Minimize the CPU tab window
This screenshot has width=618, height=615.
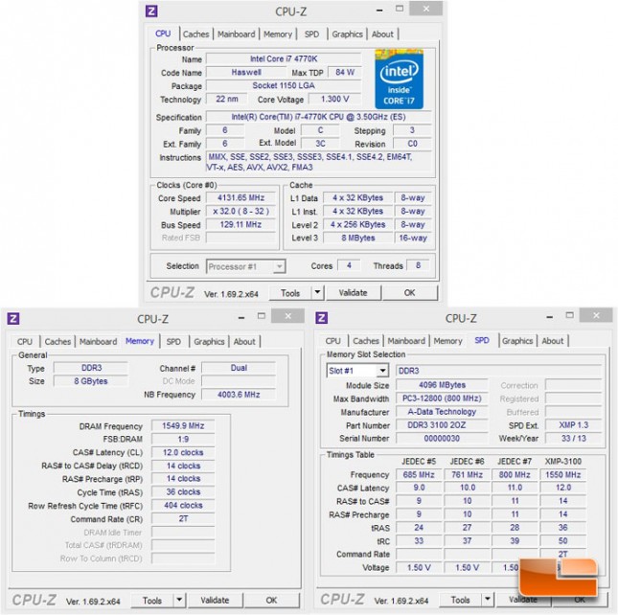tap(379, 11)
